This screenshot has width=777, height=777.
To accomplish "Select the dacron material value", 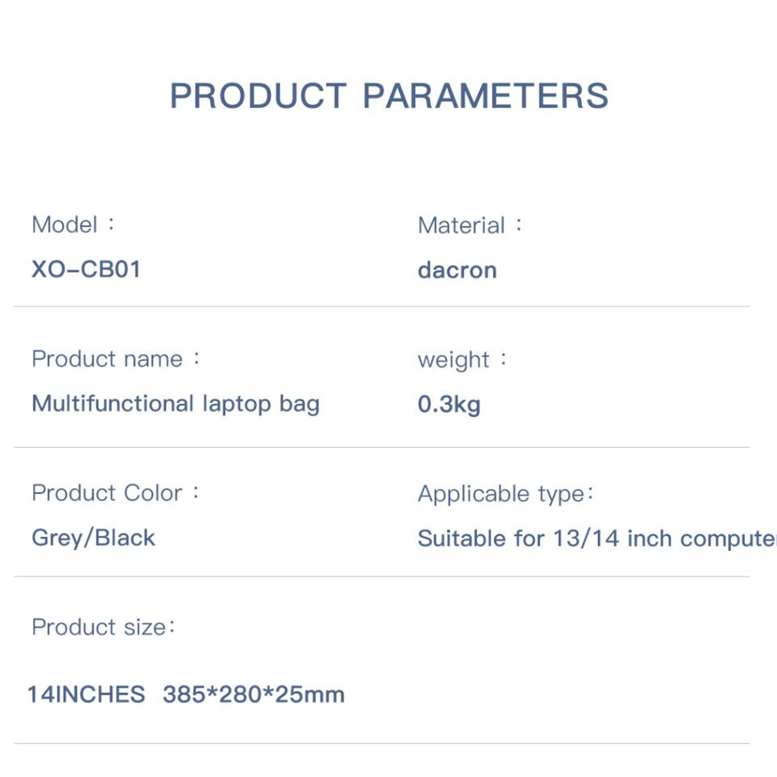I will [x=457, y=270].
